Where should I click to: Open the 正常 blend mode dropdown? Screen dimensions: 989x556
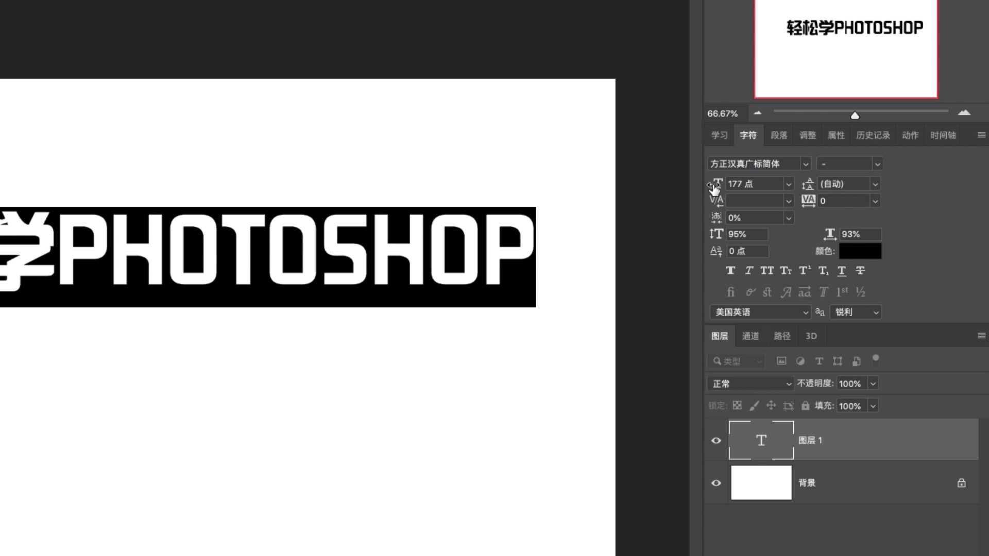coord(750,384)
